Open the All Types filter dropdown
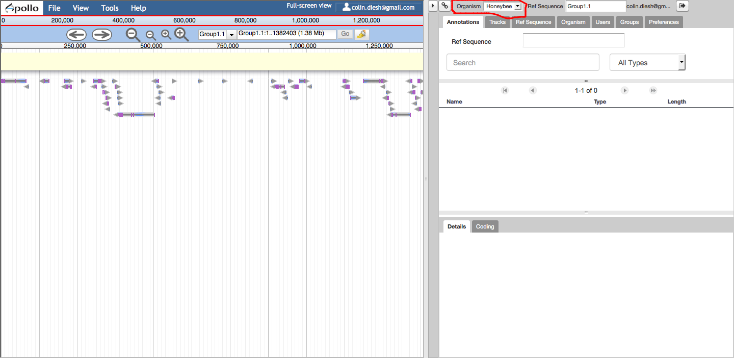 (648, 63)
